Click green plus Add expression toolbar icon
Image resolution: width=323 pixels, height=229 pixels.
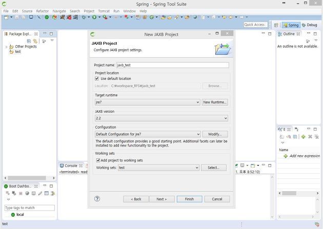303,137
